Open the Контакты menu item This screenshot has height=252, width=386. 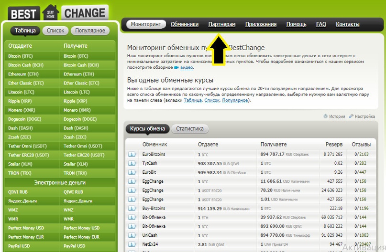(348, 24)
